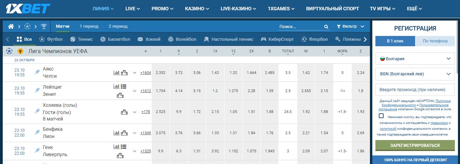Image resolution: width=460 pixels, height=164 pixels.
Task: Click trophy breadcrumb icon
Action: [x=44, y=26]
